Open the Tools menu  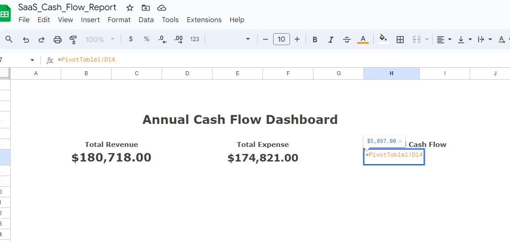[170, 20]
